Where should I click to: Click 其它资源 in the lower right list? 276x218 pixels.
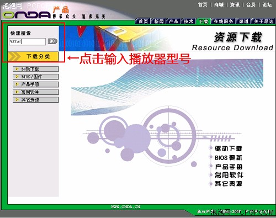229,184
